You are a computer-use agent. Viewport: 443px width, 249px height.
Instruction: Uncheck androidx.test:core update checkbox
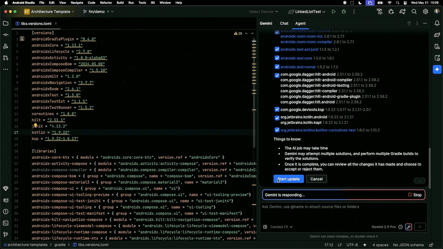pos(277,58)
